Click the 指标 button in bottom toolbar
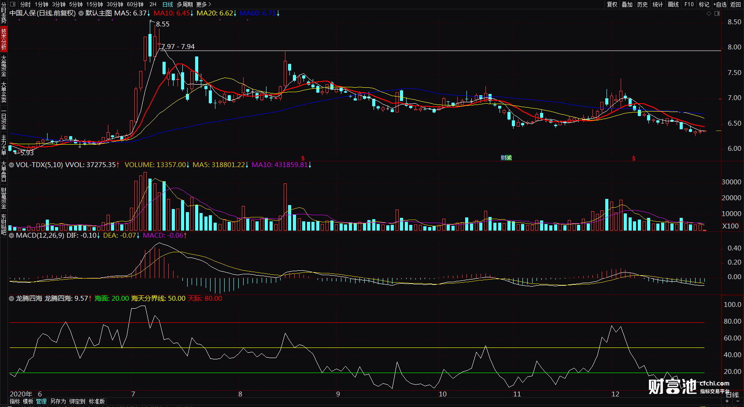This screenshot has height=407, width=744. pyautogui.click(x=15, y=402)
